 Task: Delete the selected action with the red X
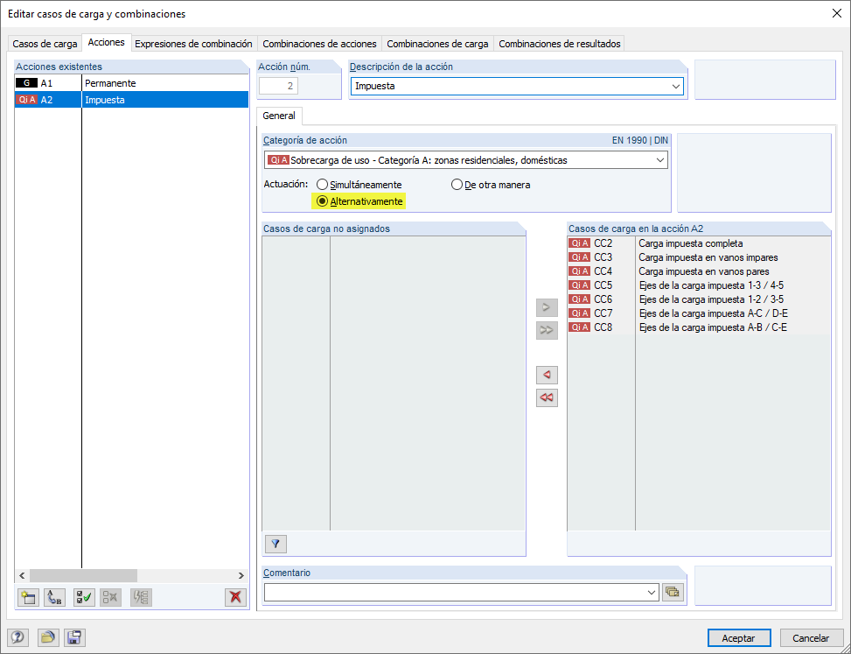pos(235,597)
